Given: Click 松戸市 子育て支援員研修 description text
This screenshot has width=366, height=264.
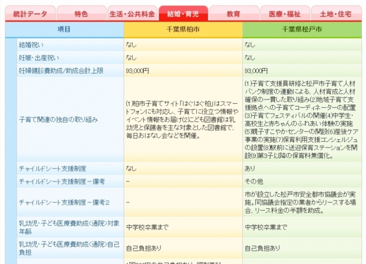Looking at the screenshot, I should (x=301, y=119).
